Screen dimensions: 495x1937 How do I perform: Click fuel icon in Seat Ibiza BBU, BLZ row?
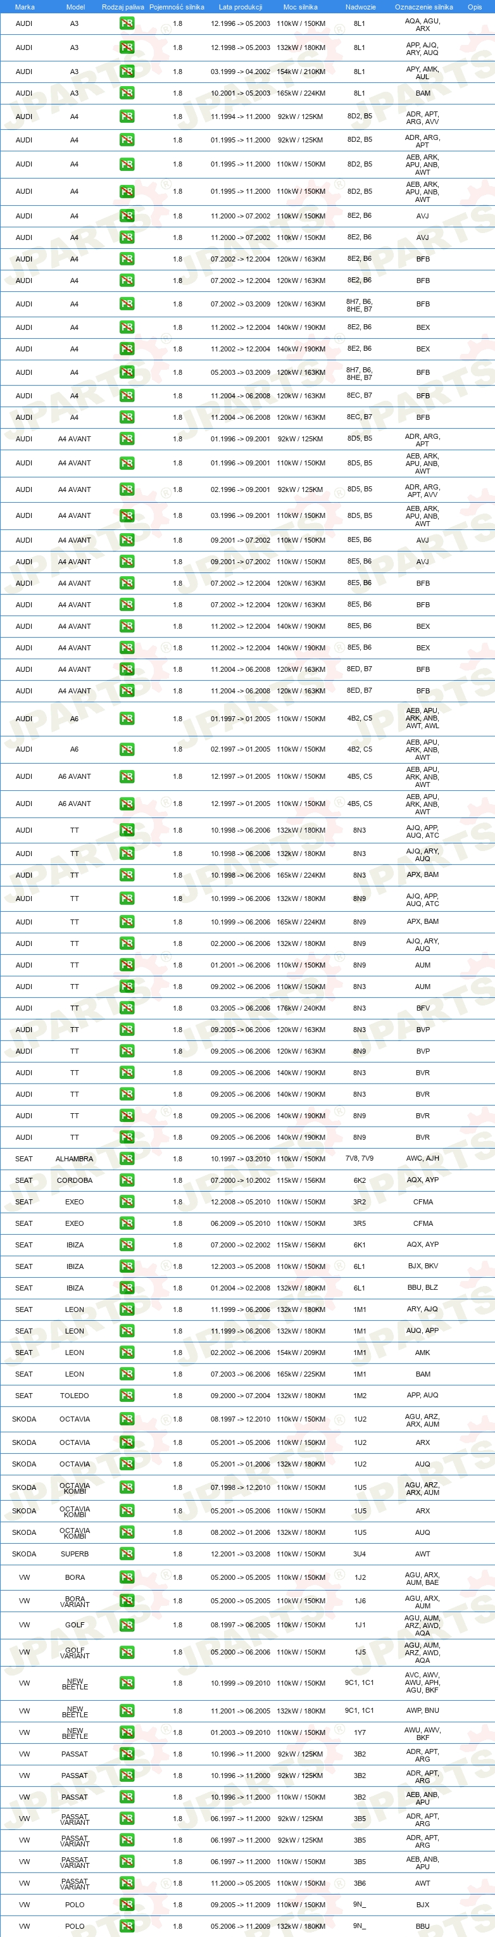click(x=127, y=1288)
